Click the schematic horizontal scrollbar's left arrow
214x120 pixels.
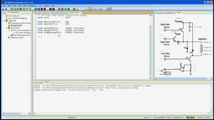(x=156, y=78)
